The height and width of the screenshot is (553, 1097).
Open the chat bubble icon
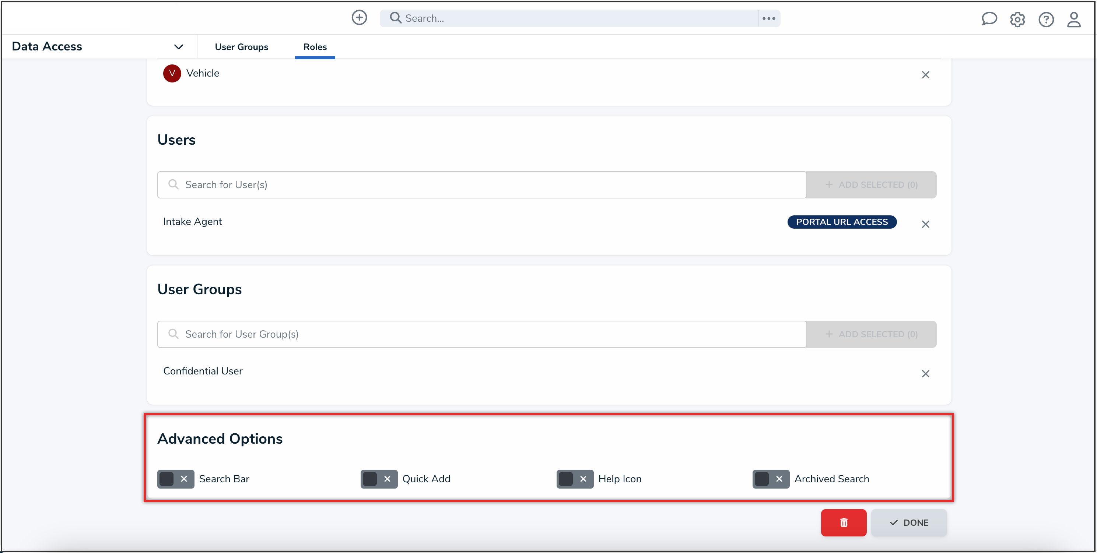pos(989,19)
